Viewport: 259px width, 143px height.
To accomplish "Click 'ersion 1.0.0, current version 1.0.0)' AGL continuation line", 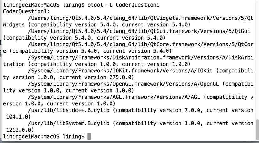I will (59, 104).
